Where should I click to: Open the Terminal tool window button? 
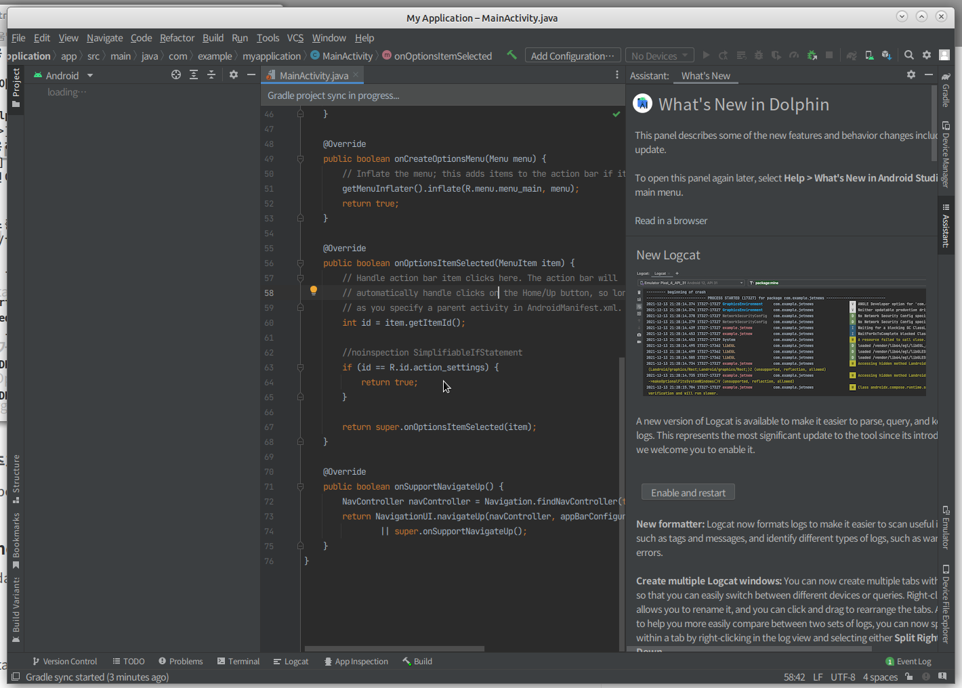coord(238,662)
